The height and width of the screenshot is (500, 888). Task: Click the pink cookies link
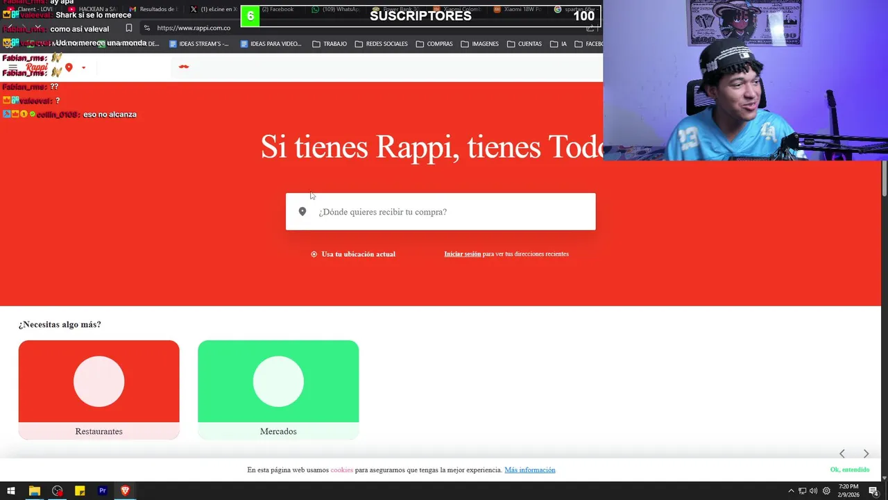(x=341, y=470)
